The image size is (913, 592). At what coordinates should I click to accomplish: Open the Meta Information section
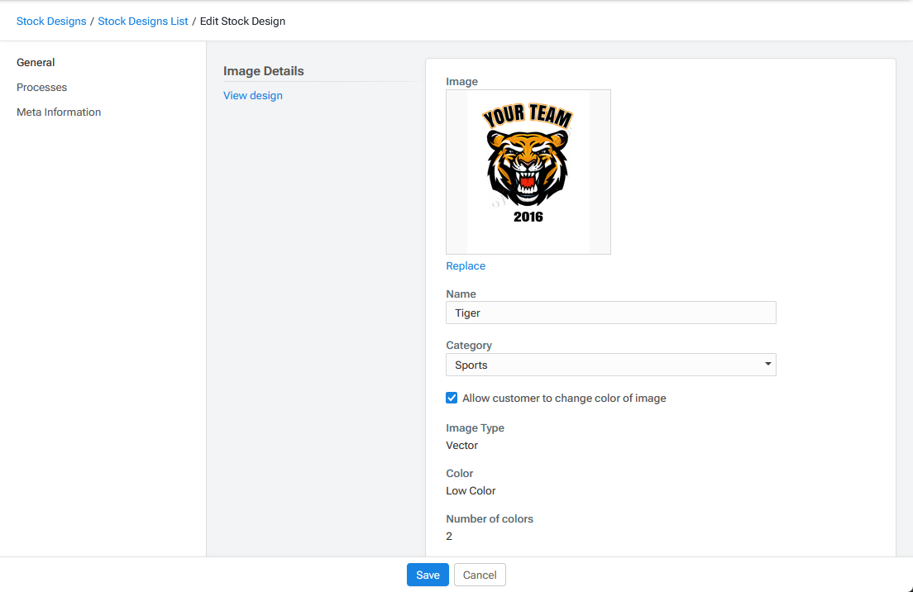tap(59, 112)
